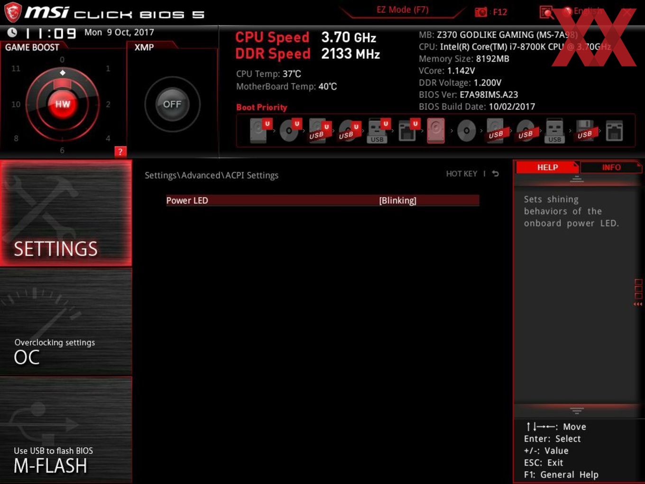Screen dimensions: 645x484
Task: Click the DDR Speed 2133 MHz readout
Action: (308, 54)
